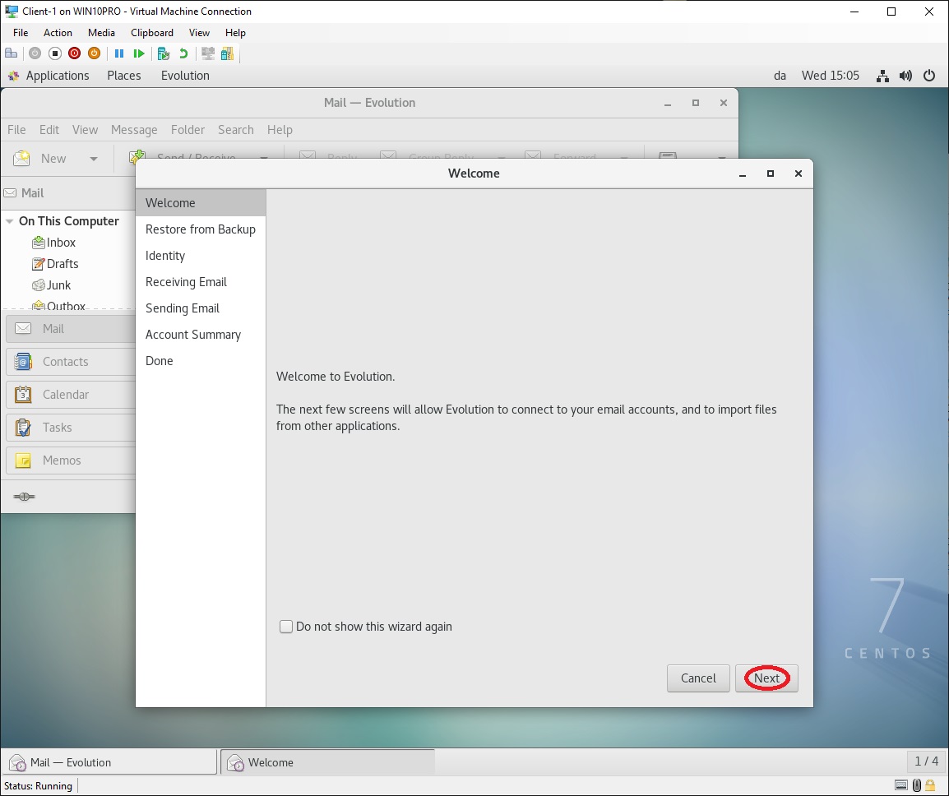
Task: Click the grey Start power icon
Action: 35,53
